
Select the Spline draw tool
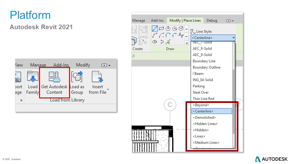point(181,35)
